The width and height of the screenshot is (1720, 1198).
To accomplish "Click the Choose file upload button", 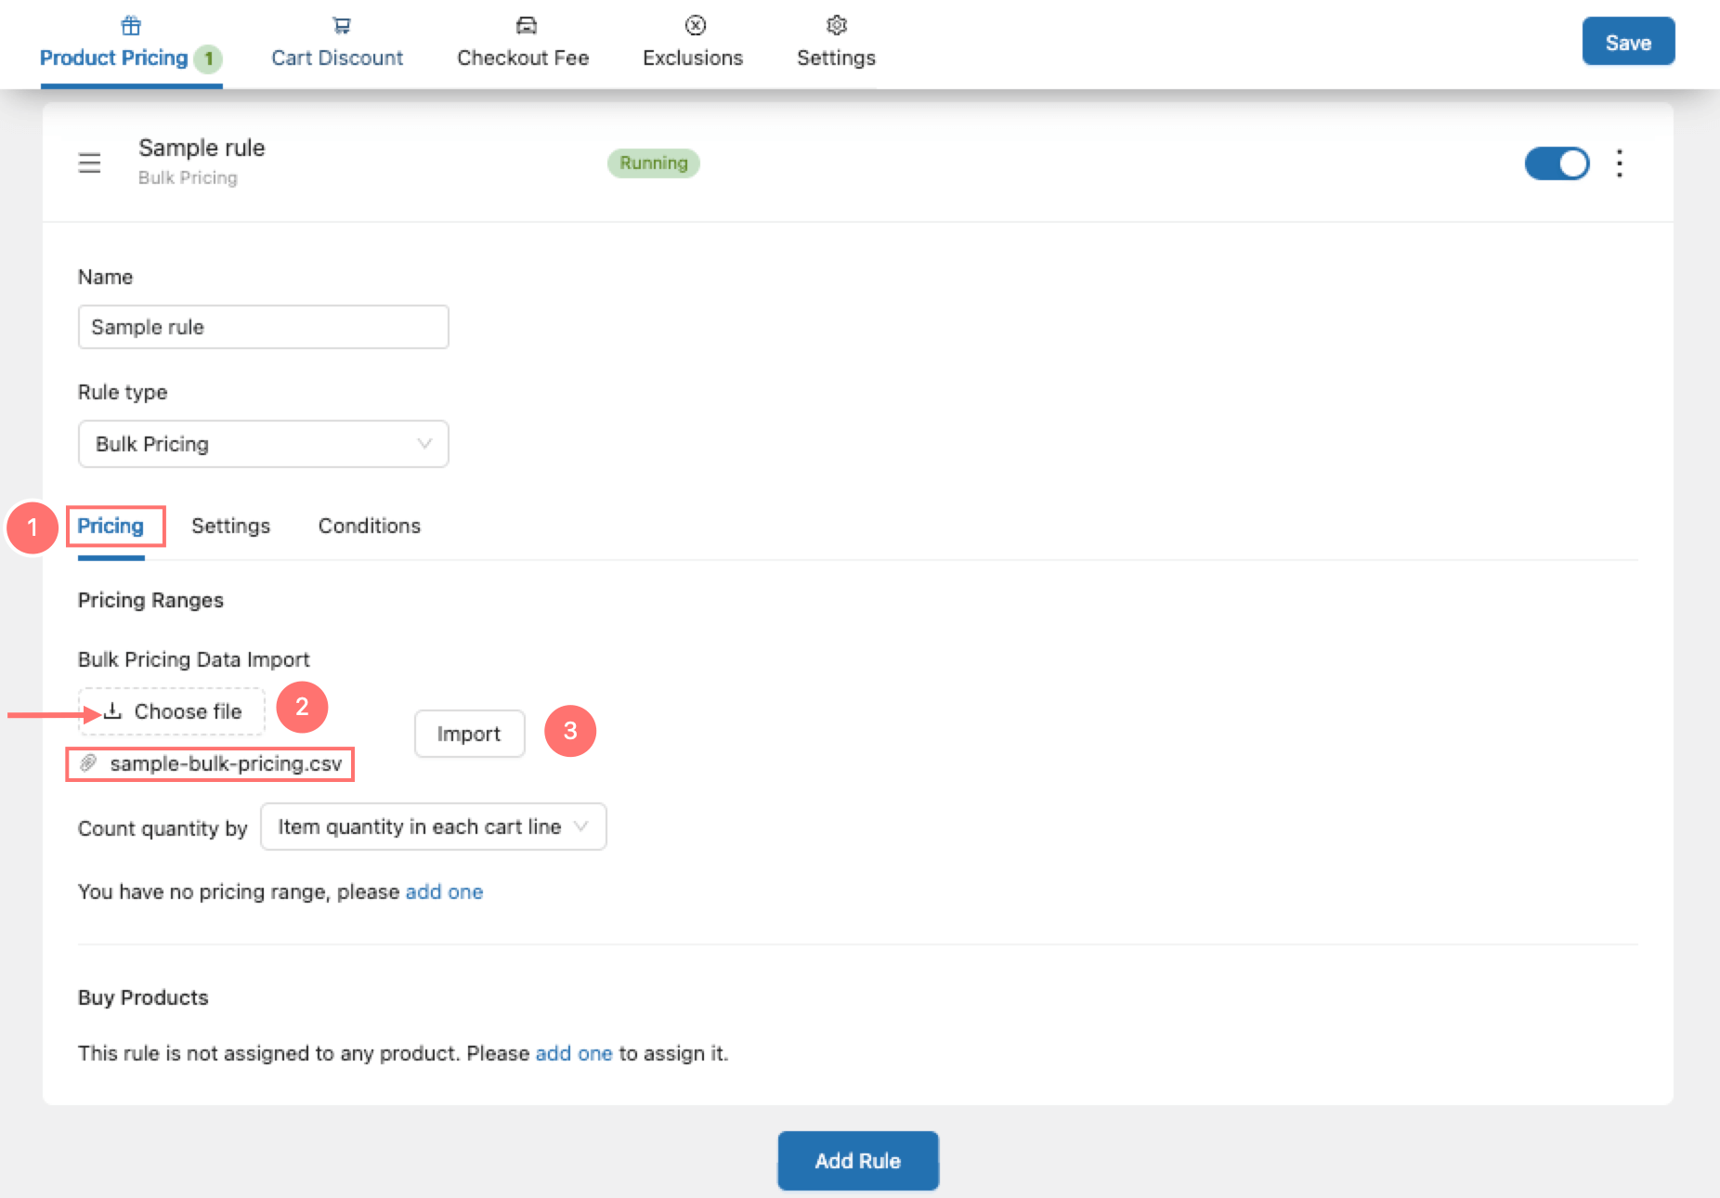I will (x=172, y=711).
